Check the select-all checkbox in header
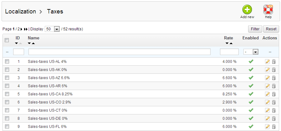Screen dimensions: 281x131 coord(7,40)
